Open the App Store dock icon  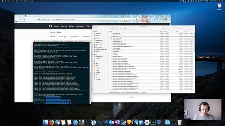point(75,122)
